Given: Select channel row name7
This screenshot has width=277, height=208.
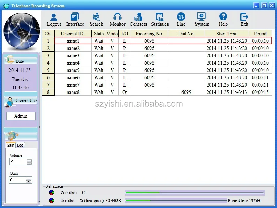Looking at the screenshot, I should coord(157,85).
